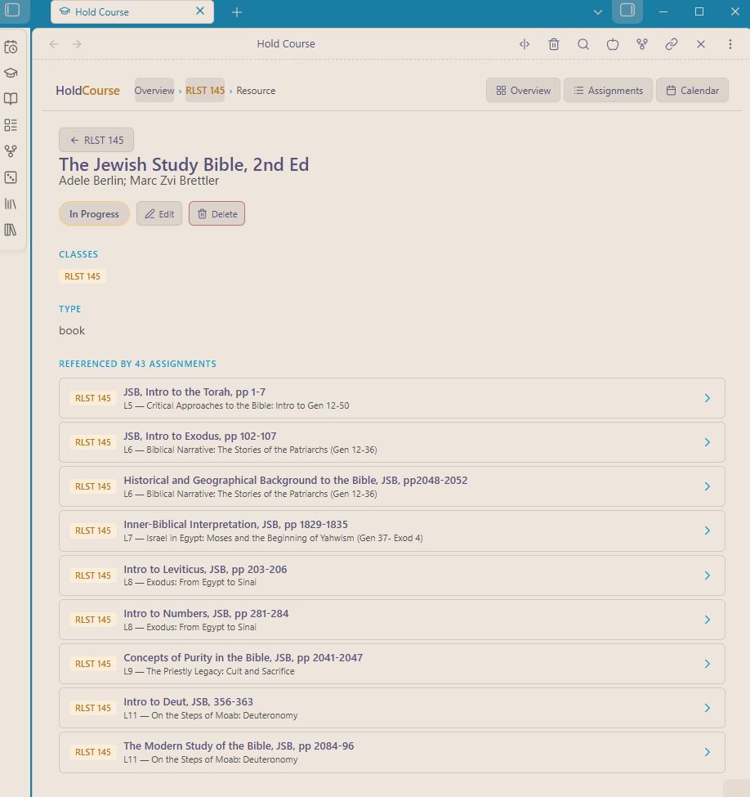
Task: Click the bottom books icon in ribbon
Action: (x=11, y=230)
